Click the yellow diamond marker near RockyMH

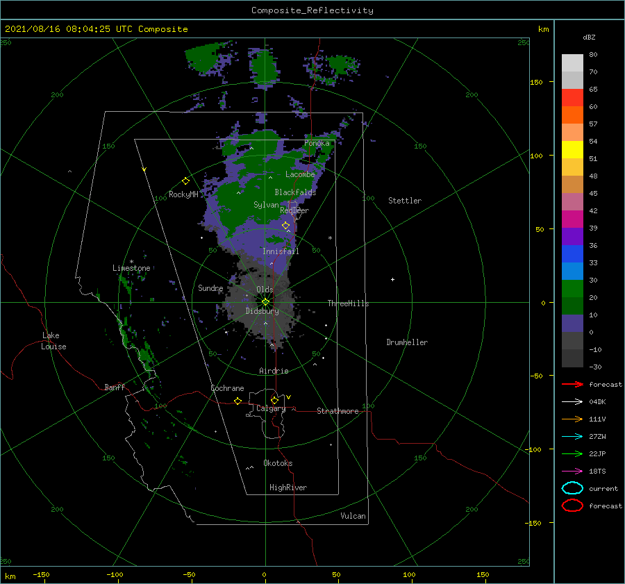point(185,181)
